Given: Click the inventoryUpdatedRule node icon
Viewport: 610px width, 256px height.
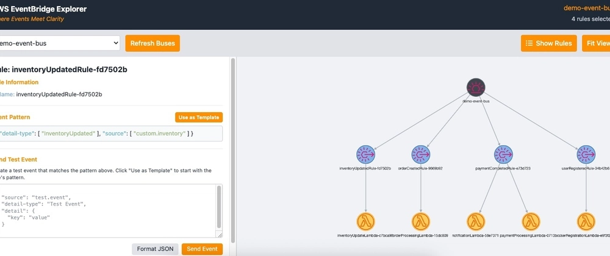Looking at the screenshot, I should click(x=365, y=154).
